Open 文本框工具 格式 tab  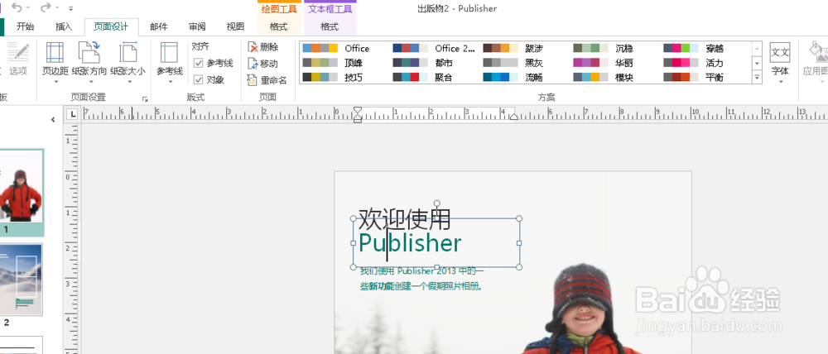[x=330, y=26]
